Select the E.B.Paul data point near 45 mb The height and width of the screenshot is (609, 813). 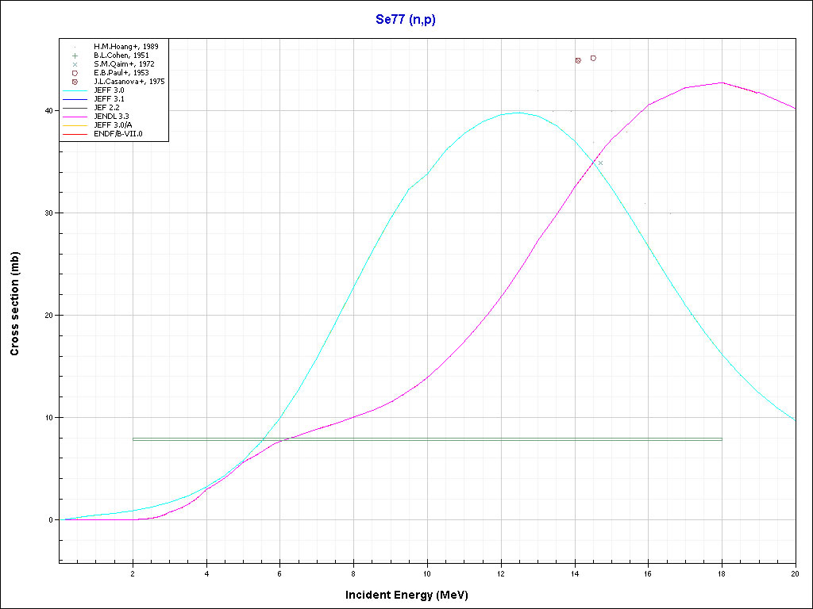(x=593, y=58)
